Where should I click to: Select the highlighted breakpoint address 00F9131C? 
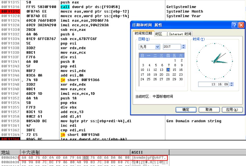pyautogui.click(x=10, y=11)
